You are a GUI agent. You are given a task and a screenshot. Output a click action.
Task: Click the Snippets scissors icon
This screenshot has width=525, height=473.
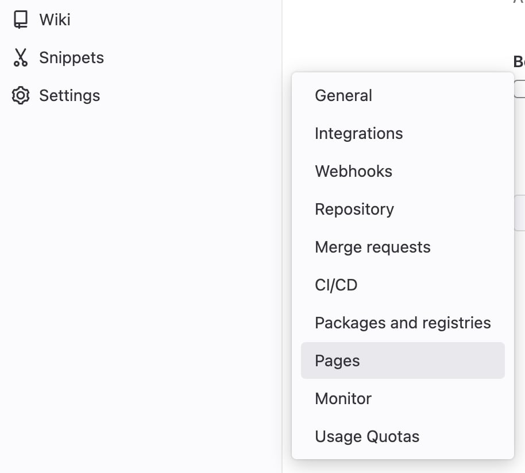click(21, 57)
